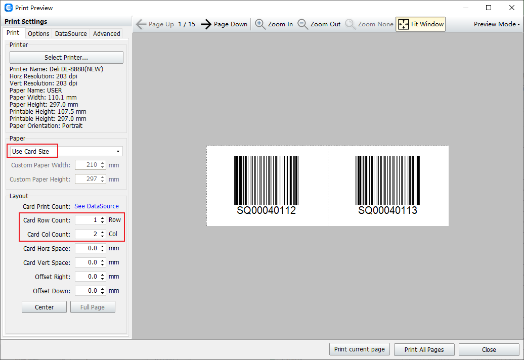Decrease Card Row Count with down arrow
524x360 pixels.
coord(103,222)
